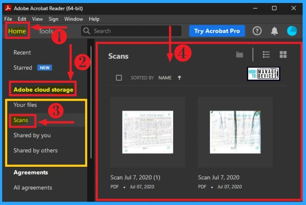Screen dimensions: 306x205
Task: Open the user profile avatar
Action: (292, 31)
